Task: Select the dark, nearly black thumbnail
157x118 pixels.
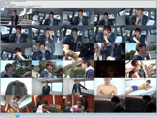Action: pyautogui.click(x=110, y=69)
